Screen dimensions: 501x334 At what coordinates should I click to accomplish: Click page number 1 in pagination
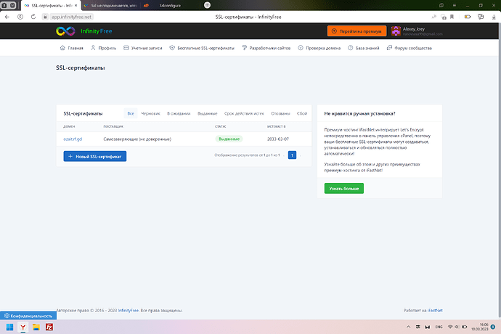click(292, 155)
